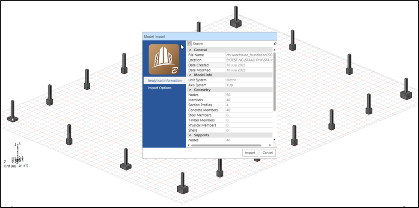Select the Location row
419x208 pixels.
tap(229, 60)
